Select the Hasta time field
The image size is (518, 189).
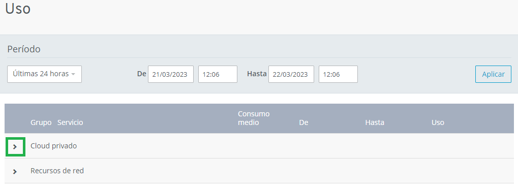(338, 74)
